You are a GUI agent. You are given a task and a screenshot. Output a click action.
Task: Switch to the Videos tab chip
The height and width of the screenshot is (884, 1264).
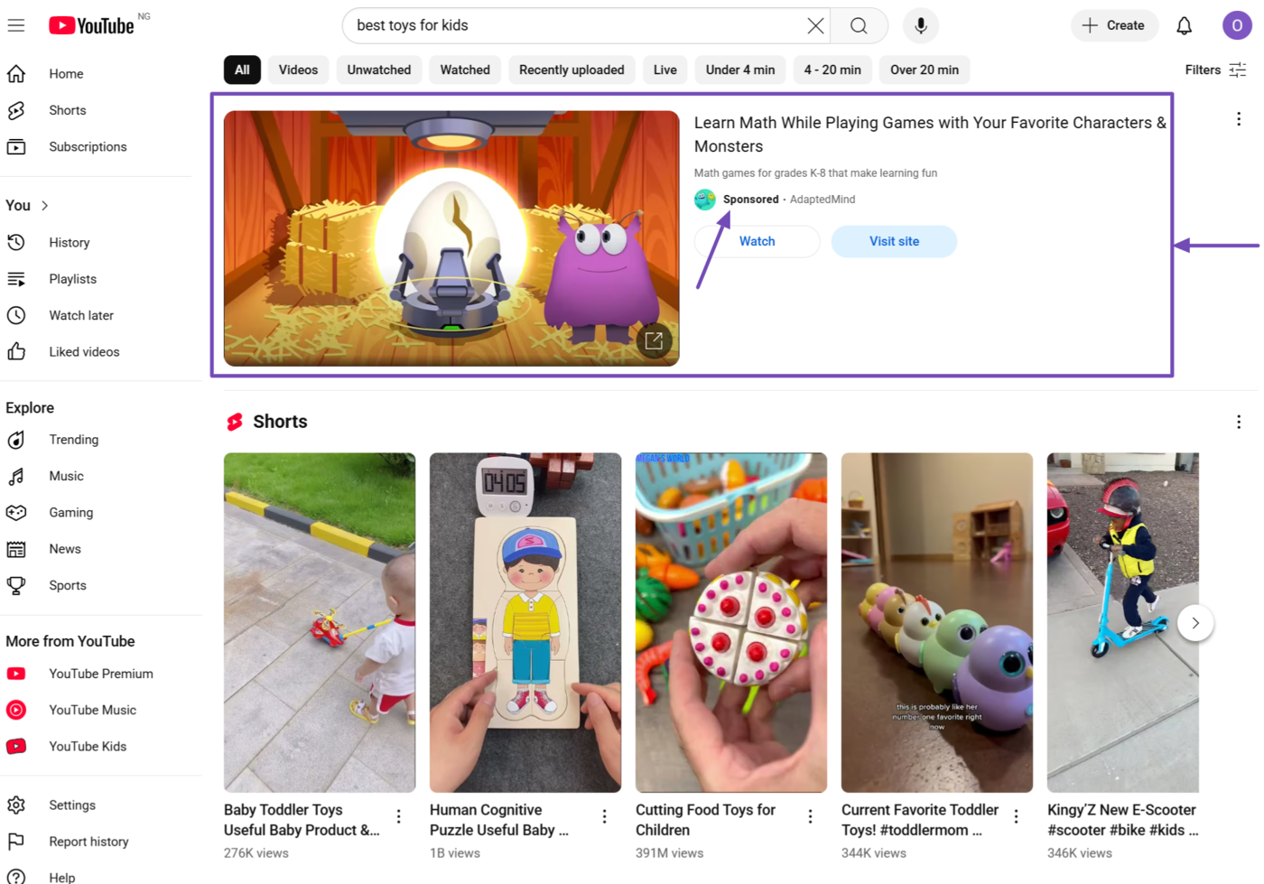point(298,70)
